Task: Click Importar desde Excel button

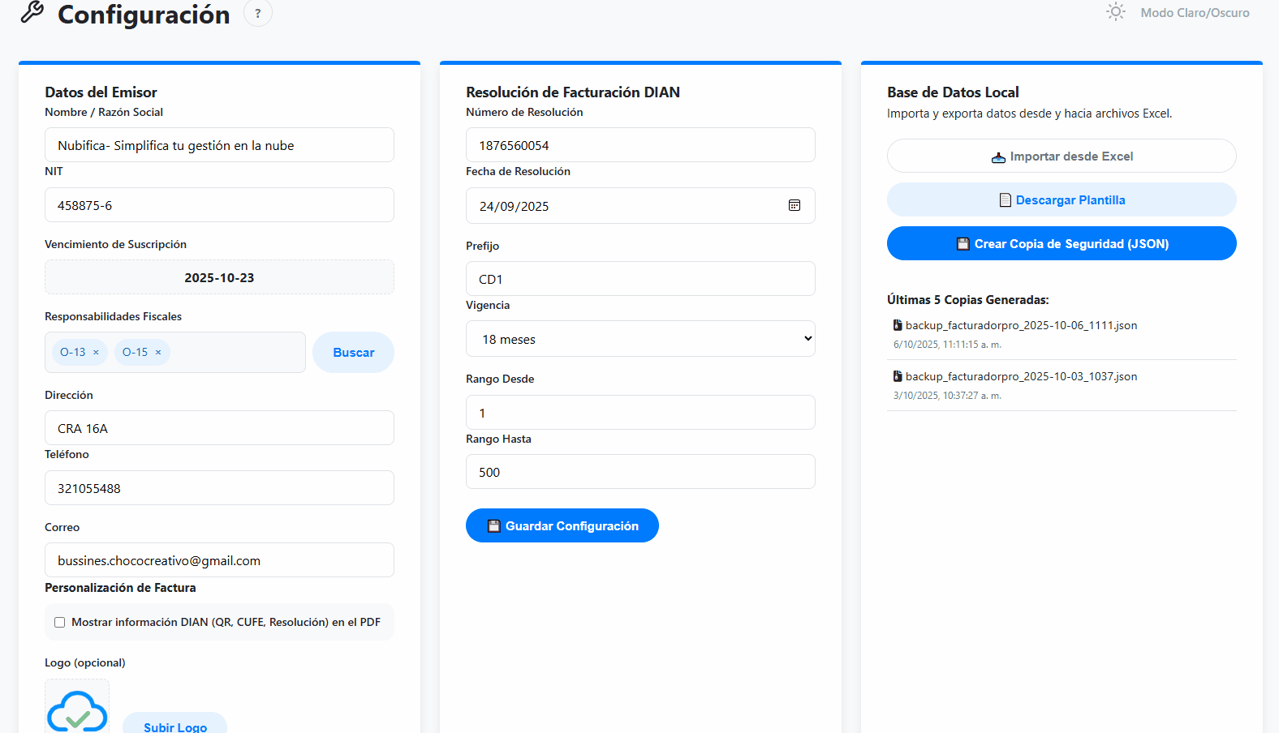Action: click(1062, 156)
